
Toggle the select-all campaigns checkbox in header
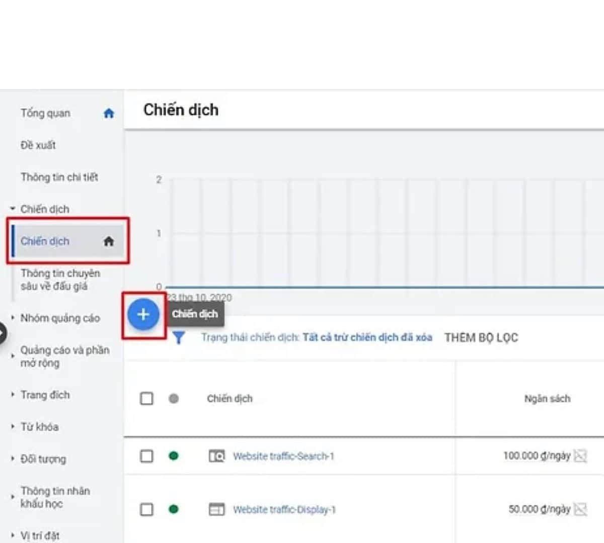tap(146, 399)
